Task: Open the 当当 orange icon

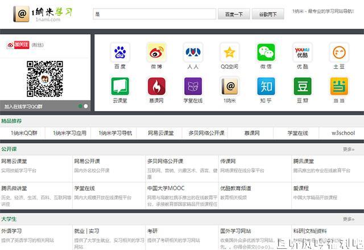Action: click(339, 86)
